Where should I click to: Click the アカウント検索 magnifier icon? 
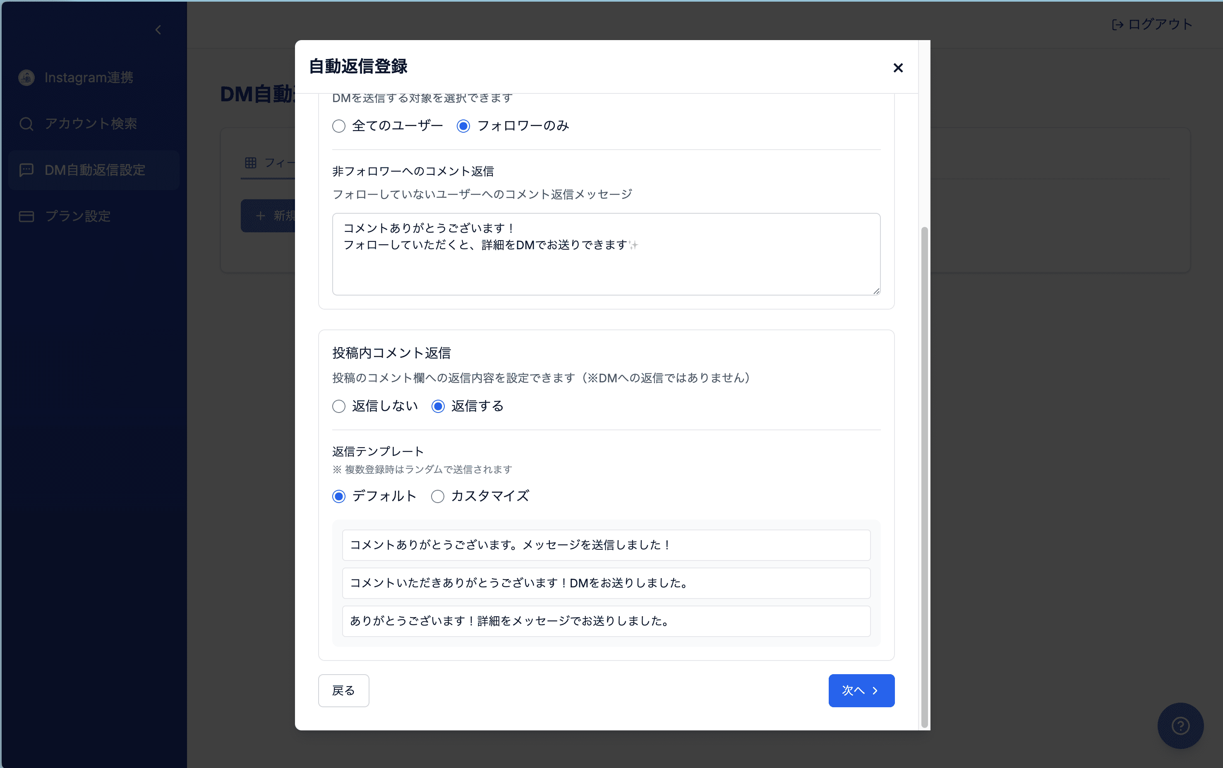coord(26,123)
